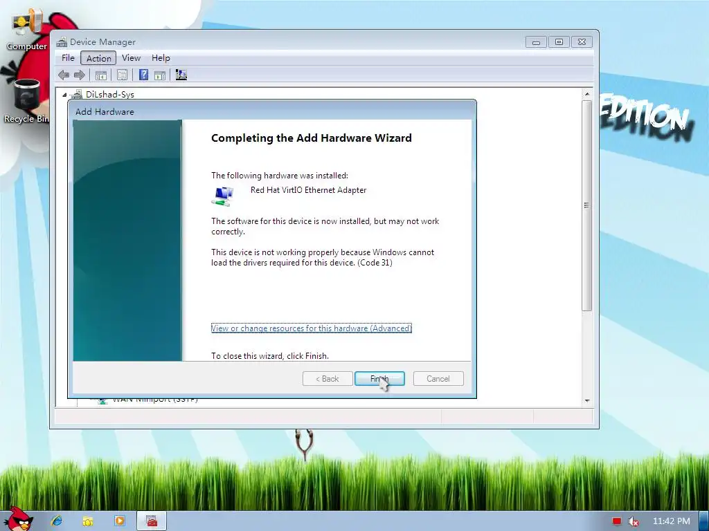
Task: Click the Forward arrow in Device Manager toolbar
Action: [x=79, y=75]
